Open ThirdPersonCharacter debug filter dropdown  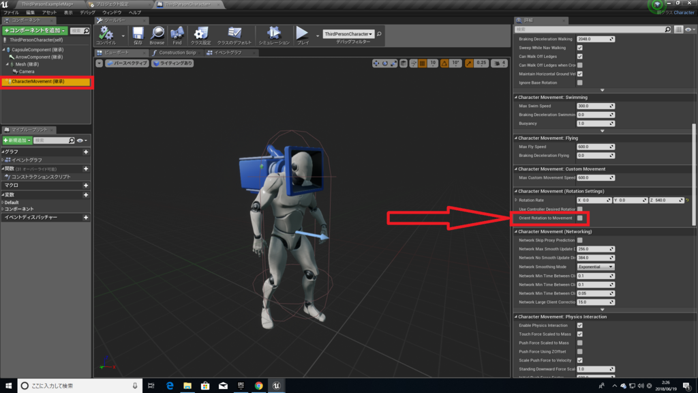tap(348, 34)
